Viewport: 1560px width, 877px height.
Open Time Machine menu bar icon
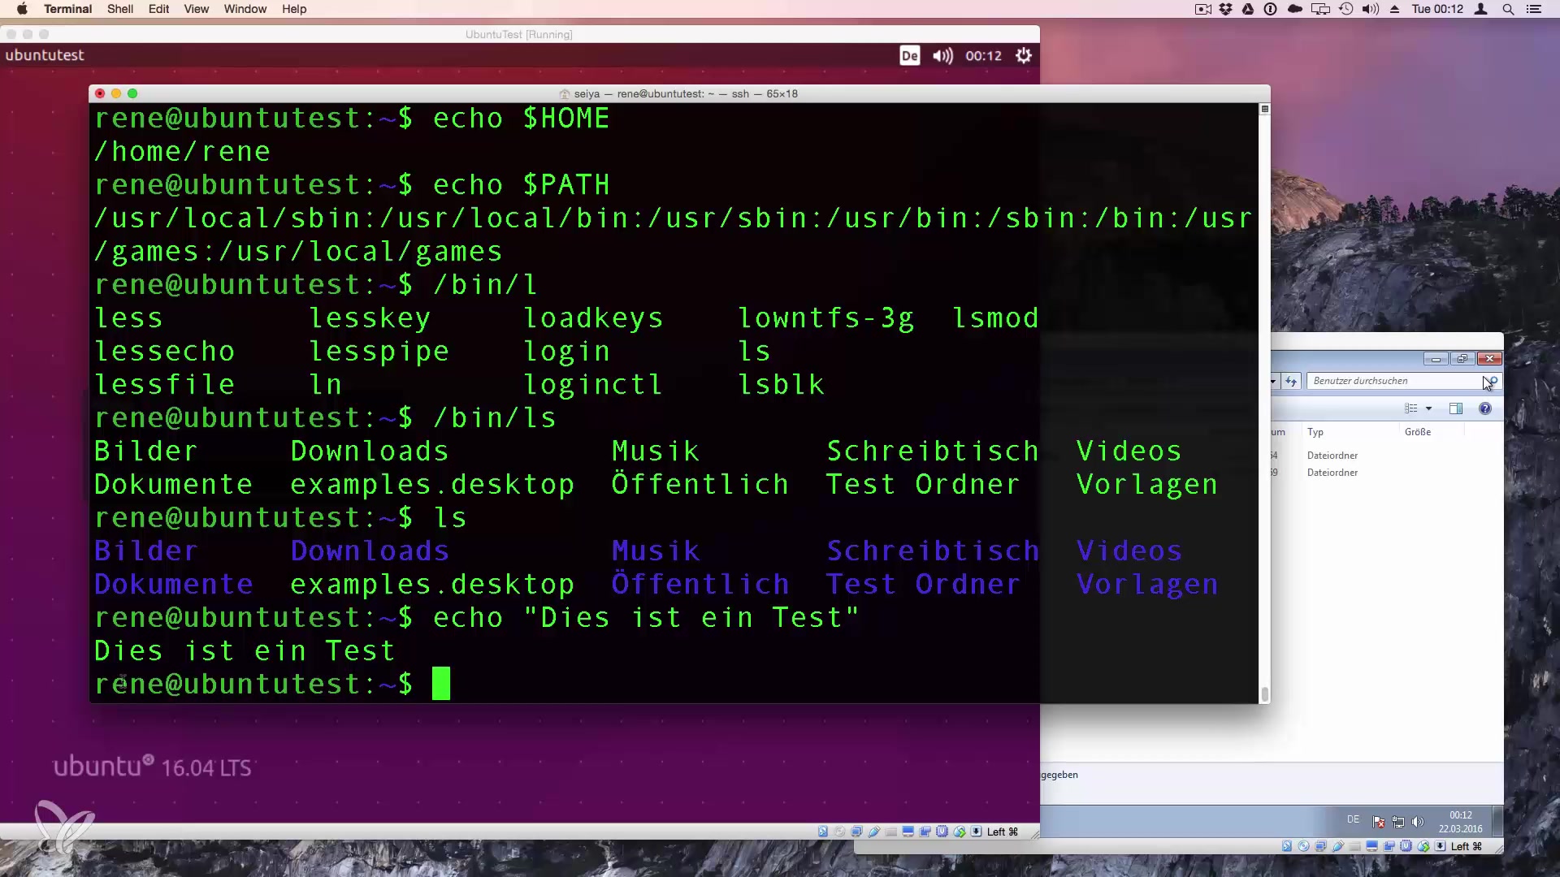tap(1346, 9)
